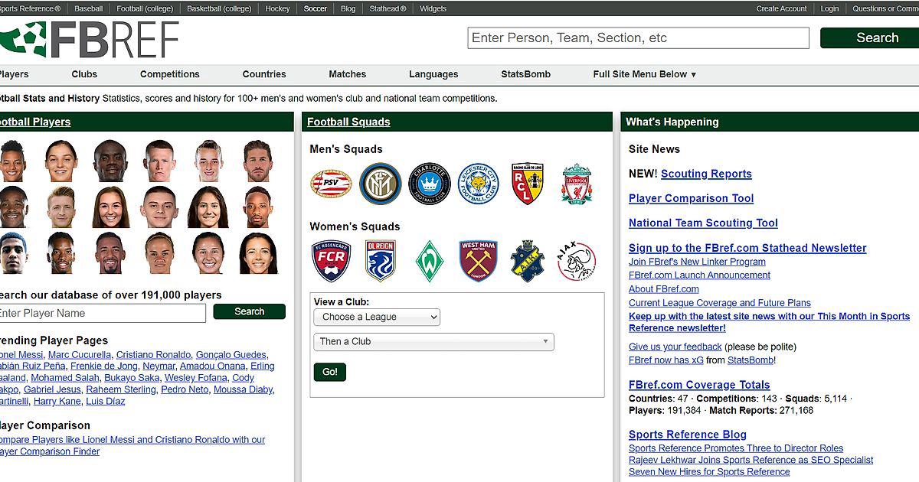Image resolution: width=919 pixels, height=482 pixels.
Task: Open the About FBref.com link
Action: coord(663,289)
